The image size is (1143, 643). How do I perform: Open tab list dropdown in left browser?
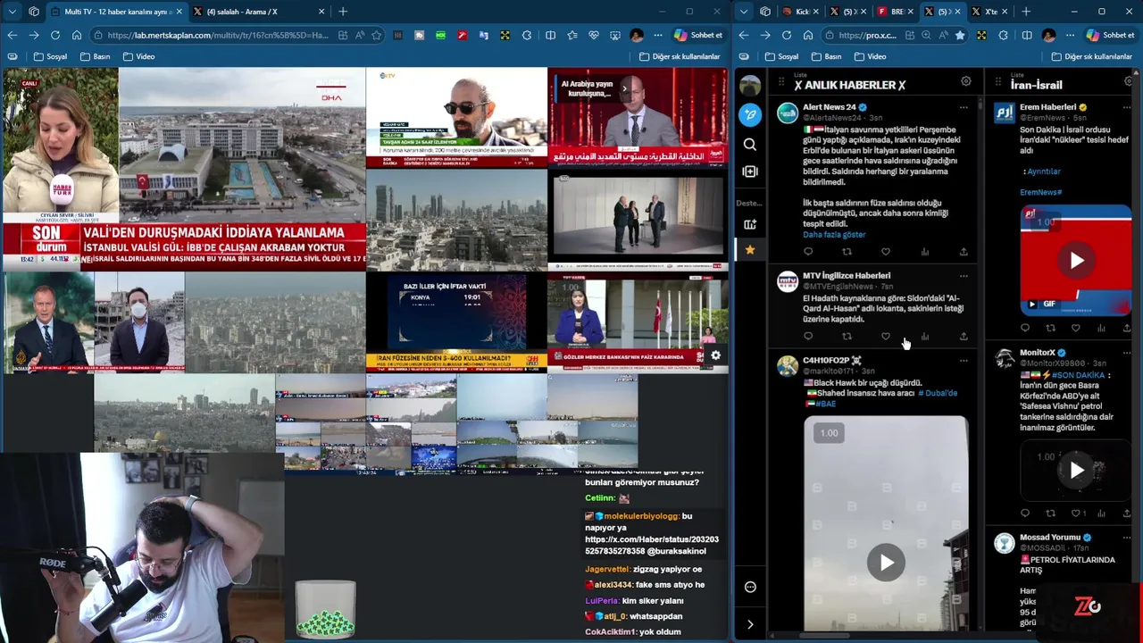[12, 12]
